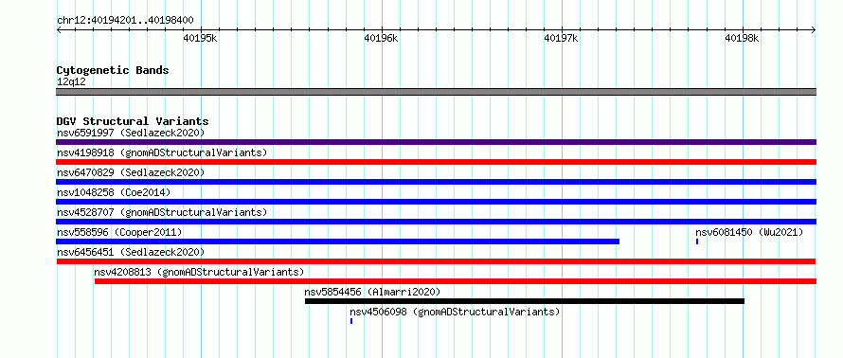This screenshot has width=843, height=358.
Task: Open the Cytogenetic Bands track title
Action: [113, 70]
